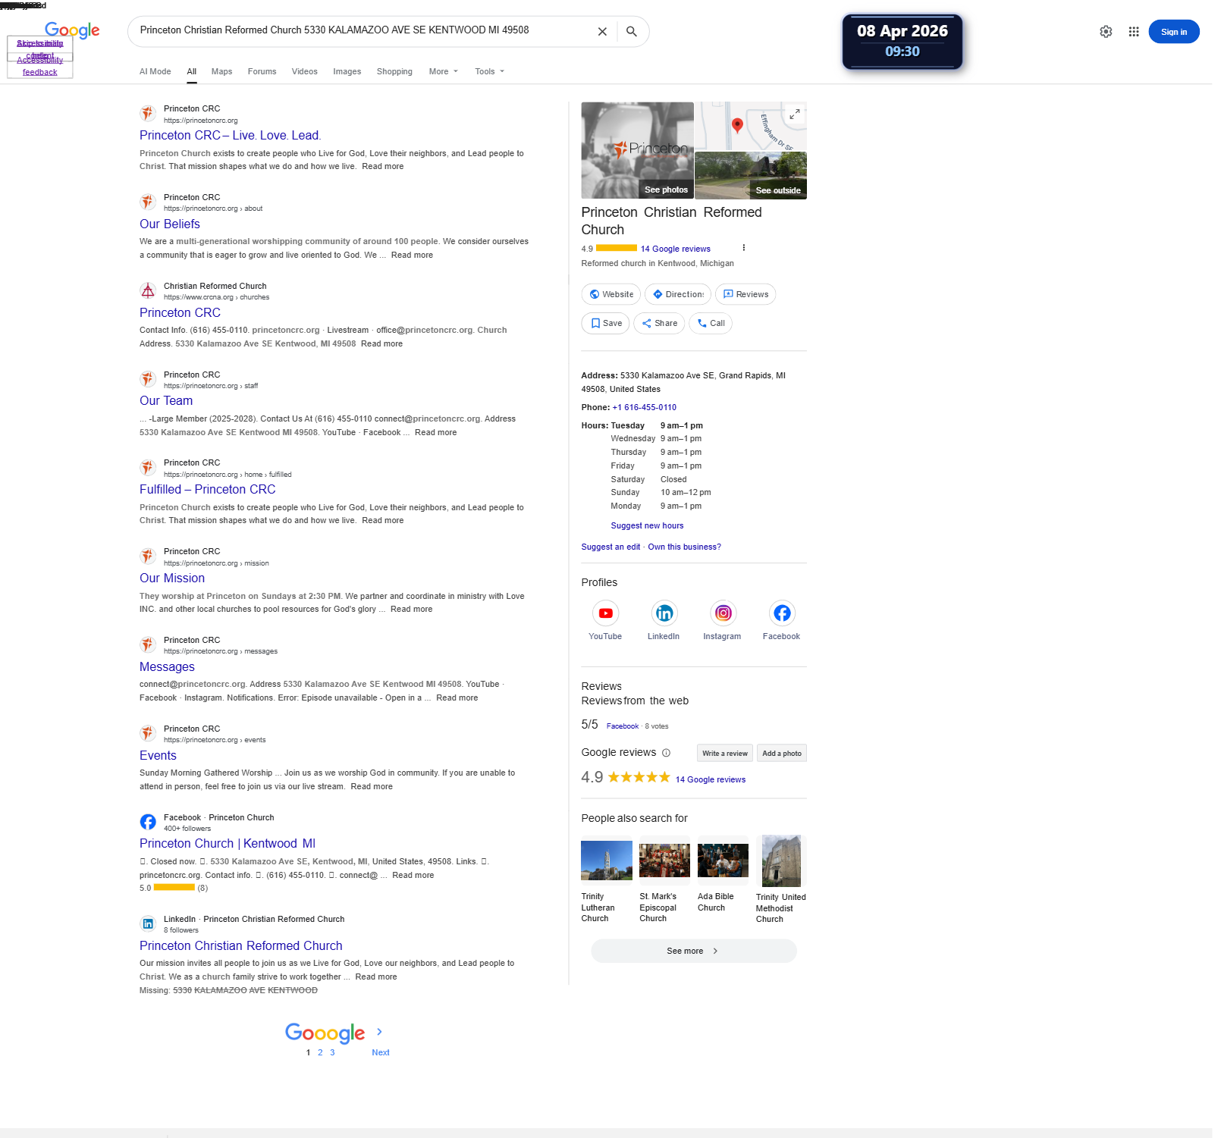Open the Images tab
The height and width of the screenshot is (1138, 1221).
pyautogui.click(x=347, y=72)
